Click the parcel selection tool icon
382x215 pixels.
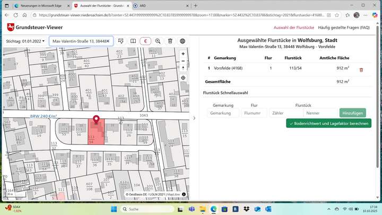120,41
